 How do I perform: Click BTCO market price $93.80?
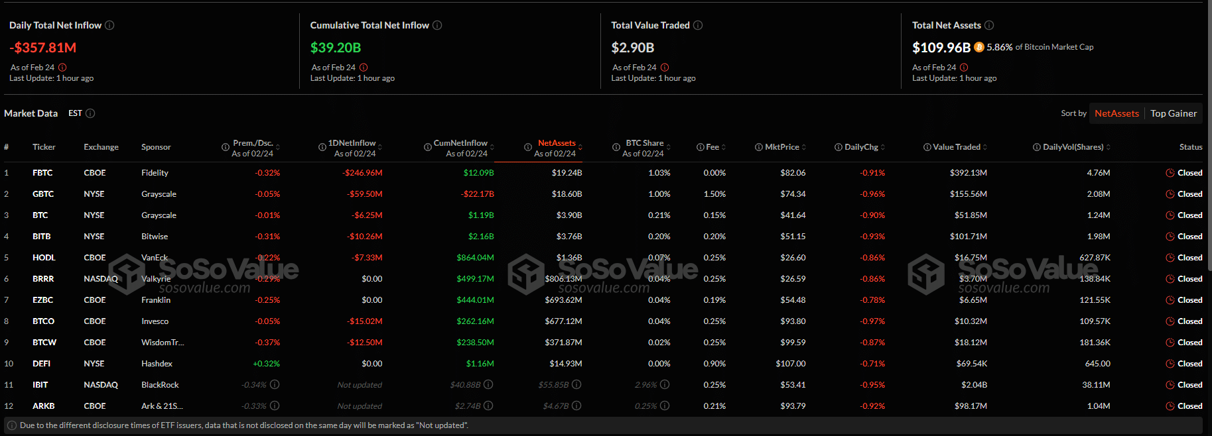point(793,321)
